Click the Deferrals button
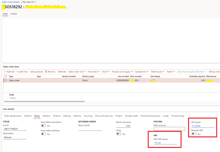Viewport: 220px width, 152px height. click(x=62, y=72)
